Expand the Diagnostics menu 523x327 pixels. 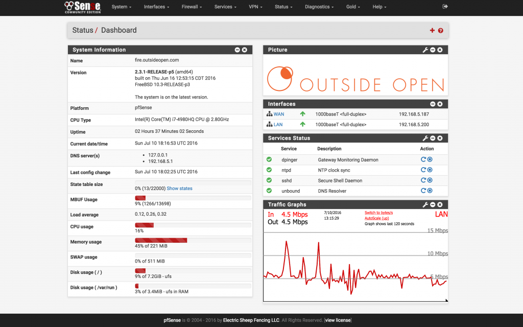(319, 7)
